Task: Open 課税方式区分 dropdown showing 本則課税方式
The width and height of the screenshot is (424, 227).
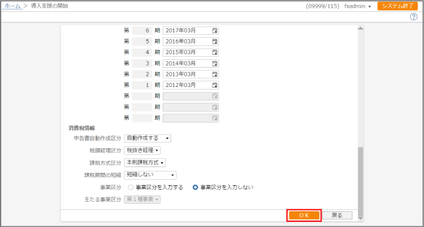Action: tap(145, 163)
